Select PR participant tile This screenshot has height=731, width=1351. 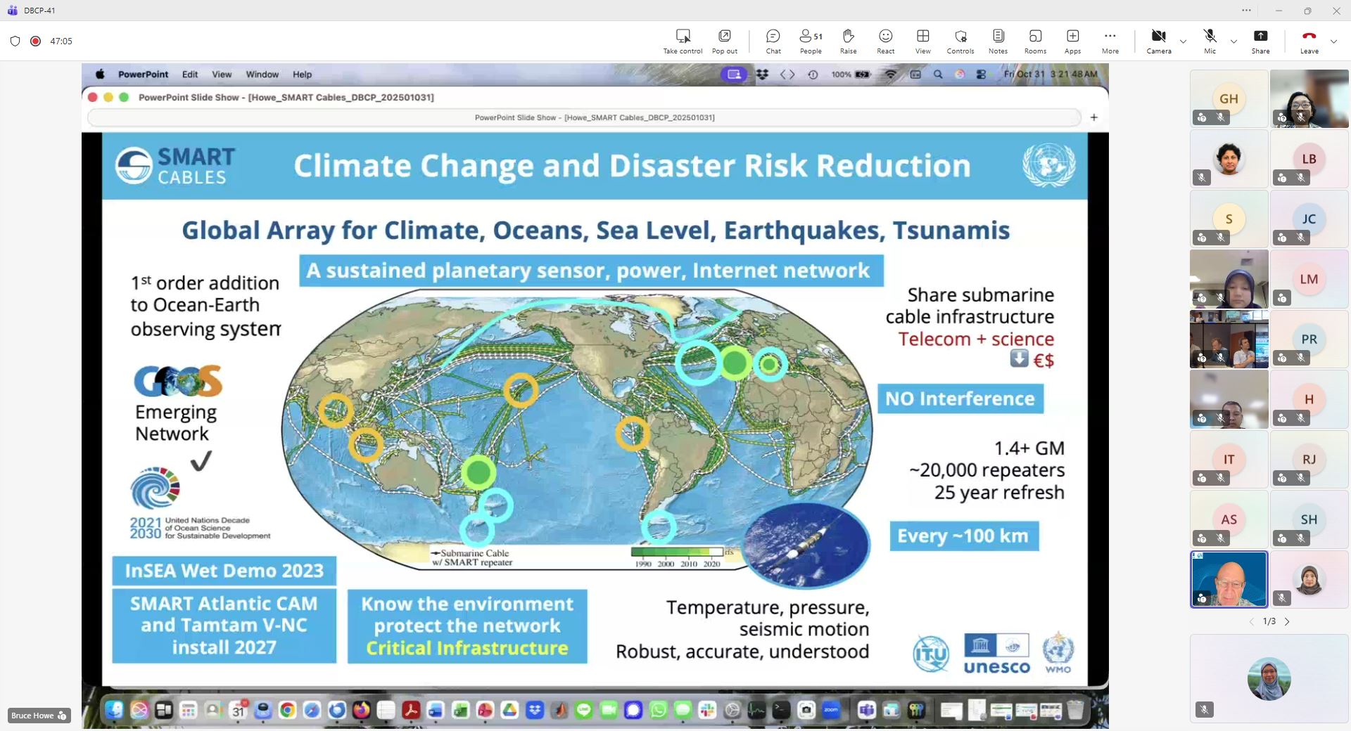(1309, 339)
